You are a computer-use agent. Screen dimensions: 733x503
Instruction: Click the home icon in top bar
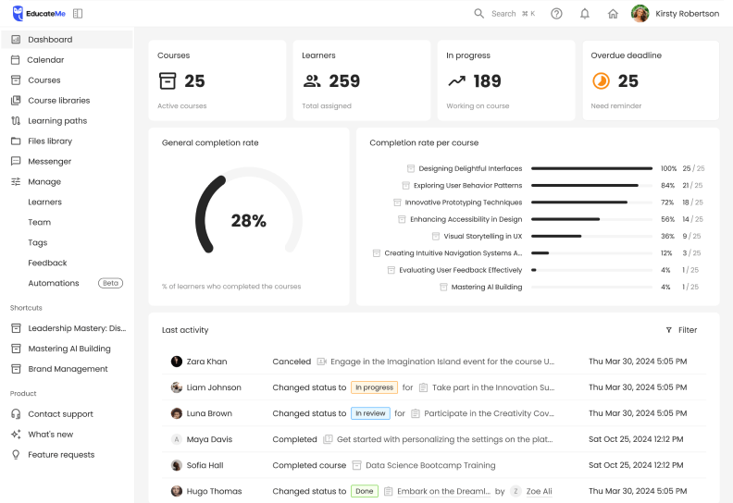point(613,14)
